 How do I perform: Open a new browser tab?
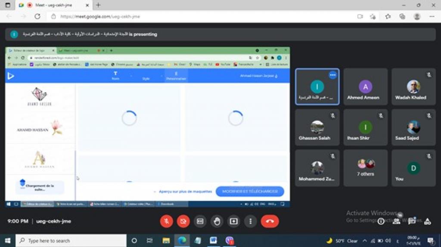[x=98, y=5]
